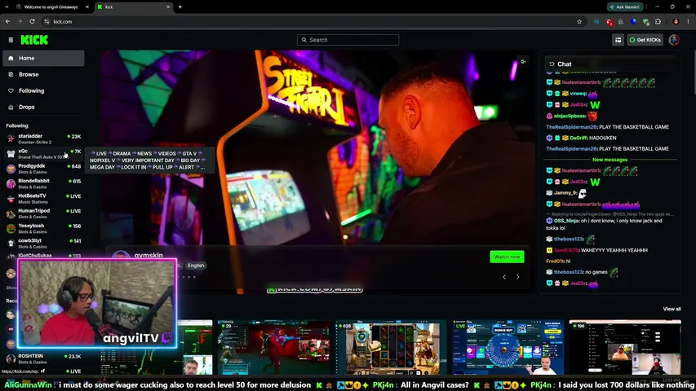The image size is (696, 391).
Task: Close the Kick browser tab
Action: pyautogui.click(x=168, y=7)
